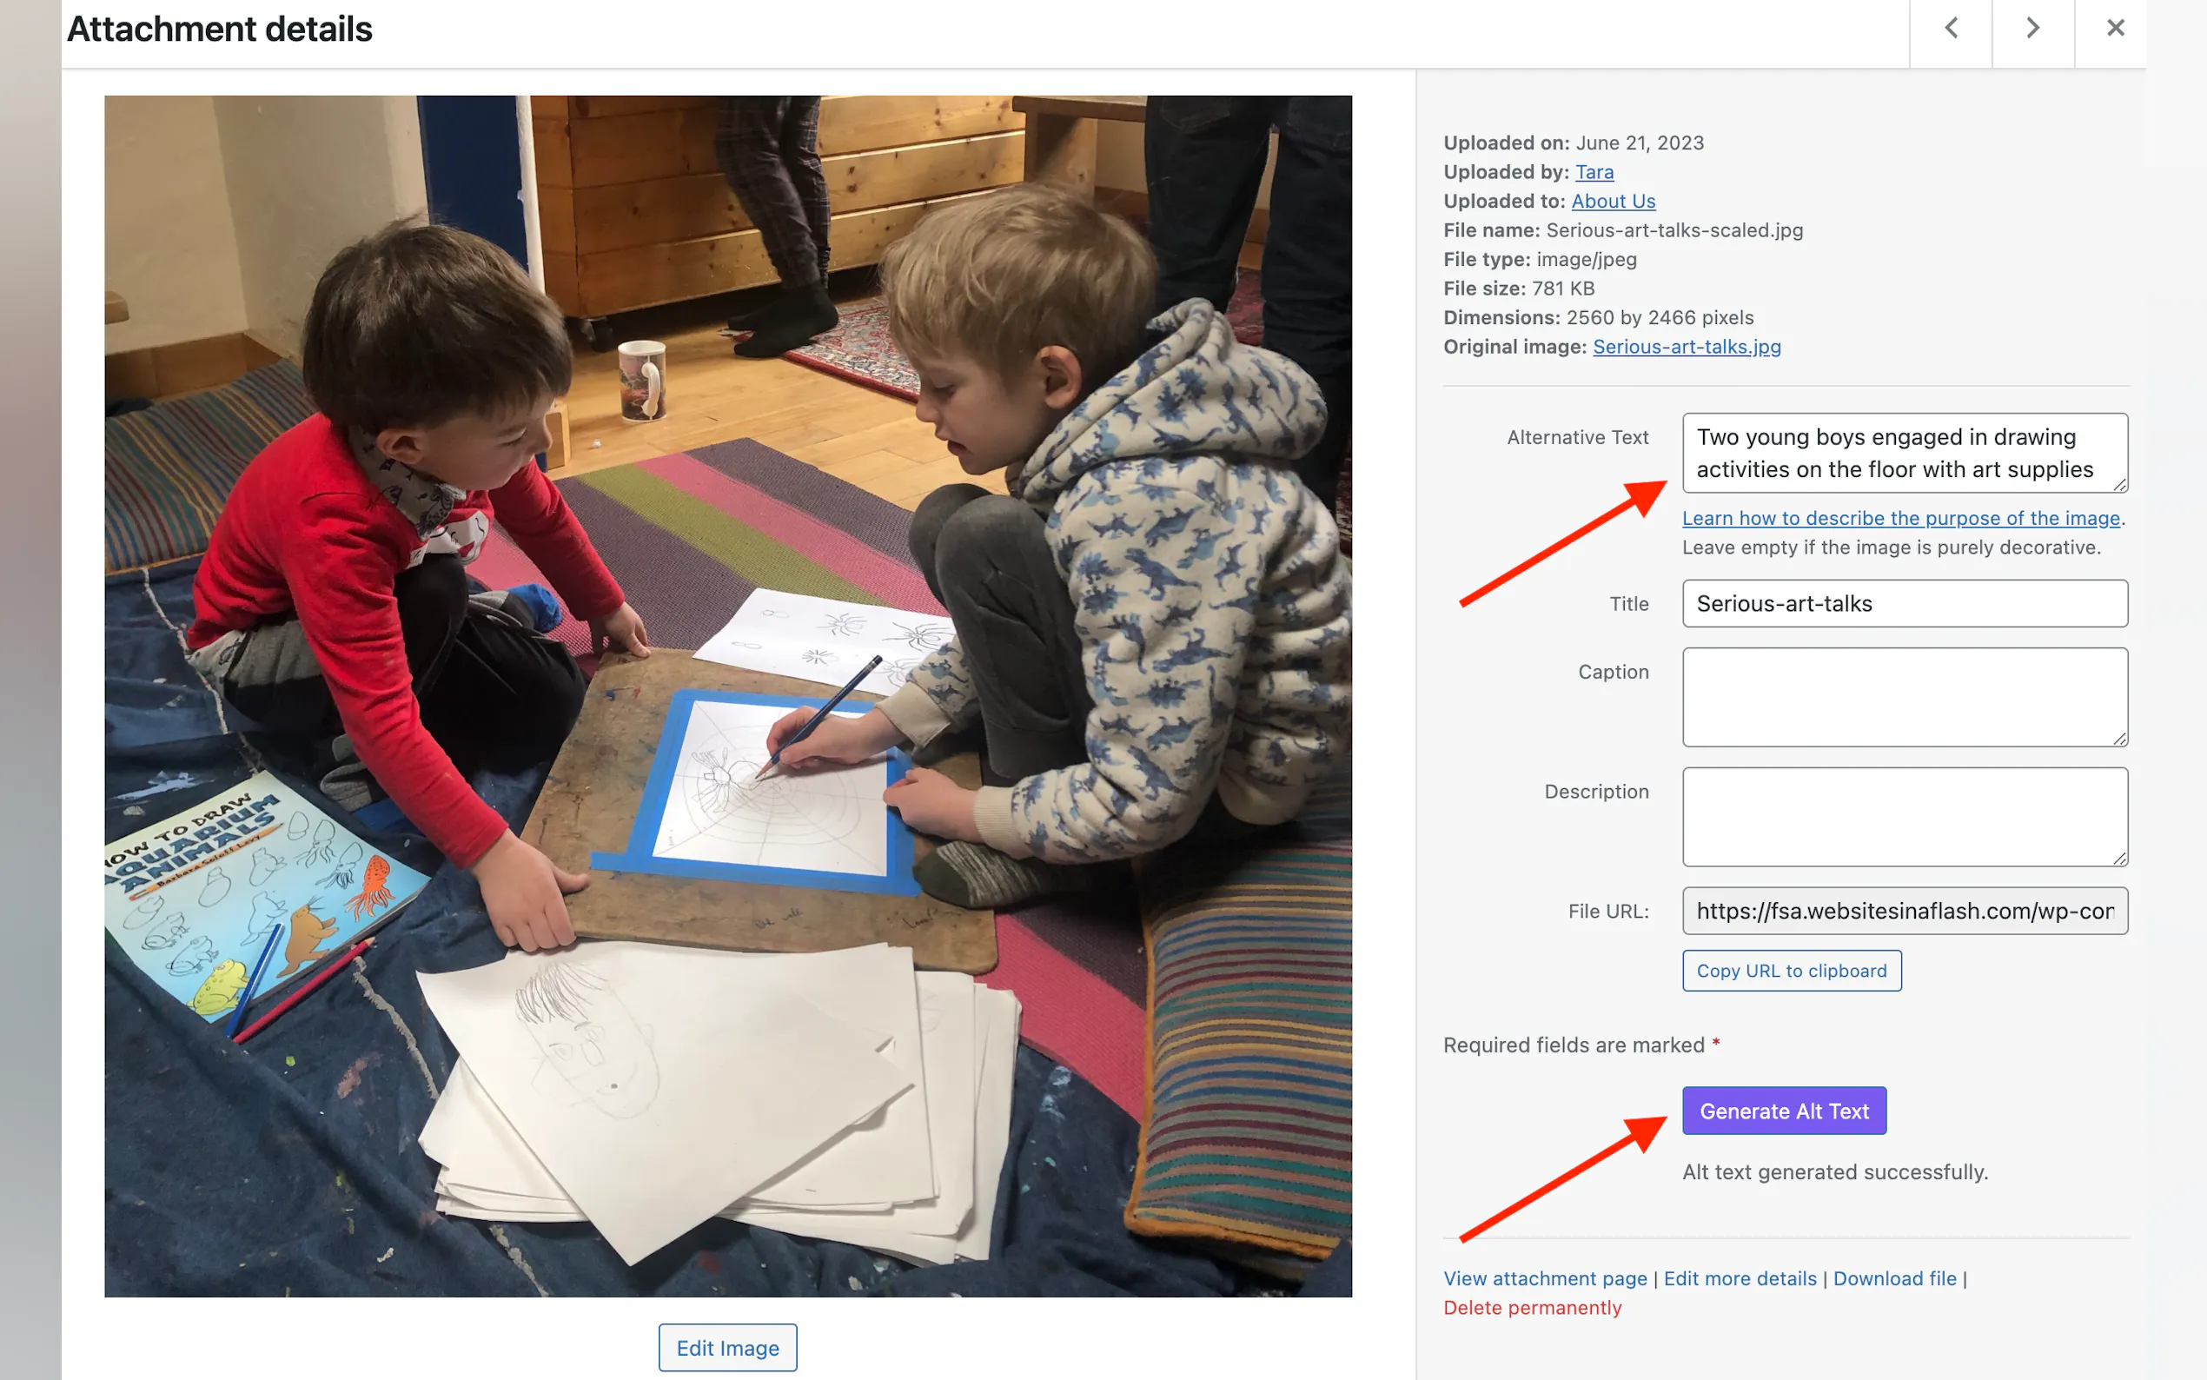Click Delete permanently link
The width and height of the screenshot is (2207, 1380).
click(1532, 1308)
